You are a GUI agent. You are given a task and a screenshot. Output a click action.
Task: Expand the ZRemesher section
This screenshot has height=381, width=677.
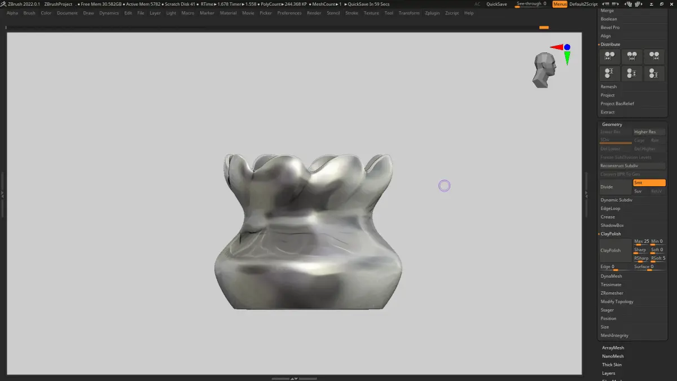pos(612,293)
